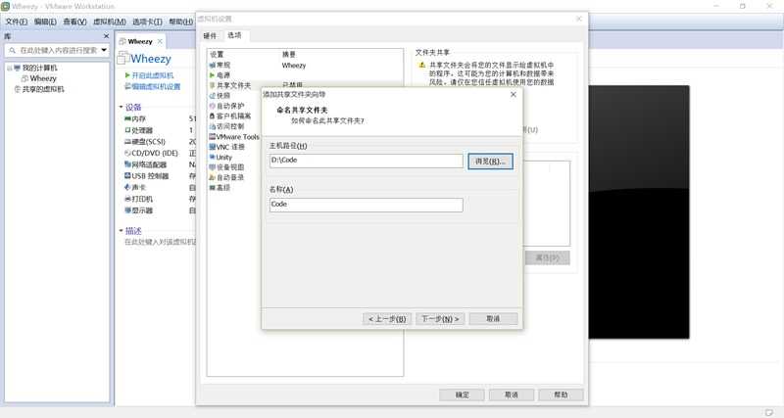This screenshot has height=418, width=784.
Task: Select the appliance view (设备视图) icon
Action: (x=212, y=167)
